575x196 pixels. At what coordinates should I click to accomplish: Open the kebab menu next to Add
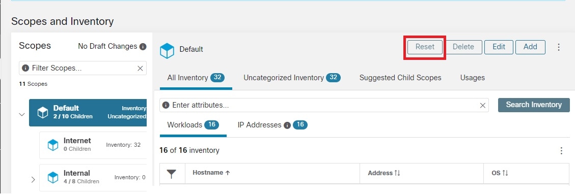(x=559, y=47)
